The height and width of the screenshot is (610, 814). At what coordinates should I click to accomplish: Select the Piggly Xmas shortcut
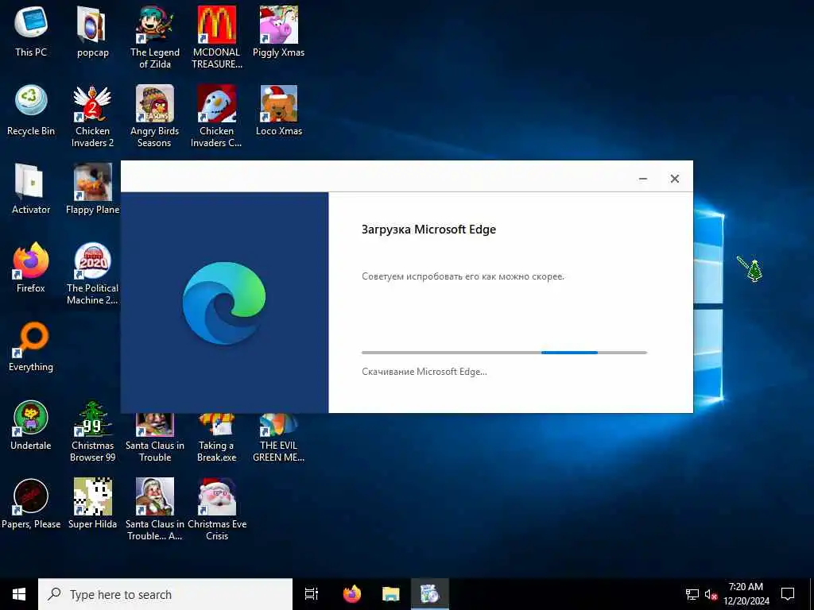pyautogui.click(x=279, y=32)
